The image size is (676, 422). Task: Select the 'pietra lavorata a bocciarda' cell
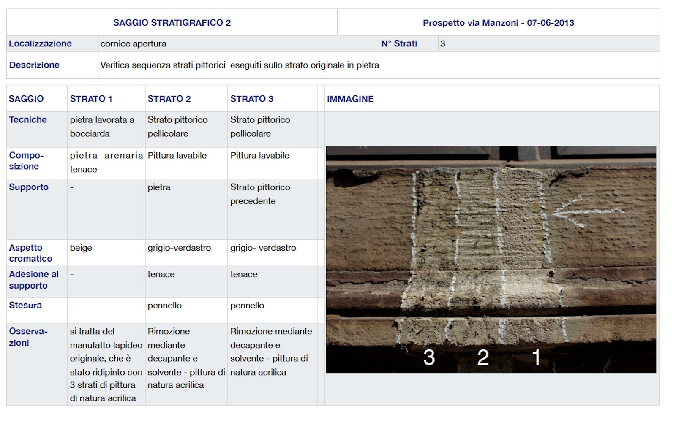click(102, 127)
